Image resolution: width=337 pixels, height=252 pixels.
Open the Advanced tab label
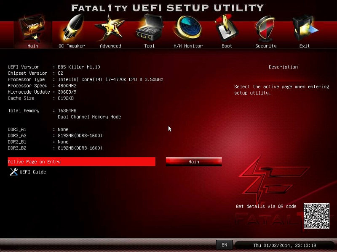click(110, 46)
